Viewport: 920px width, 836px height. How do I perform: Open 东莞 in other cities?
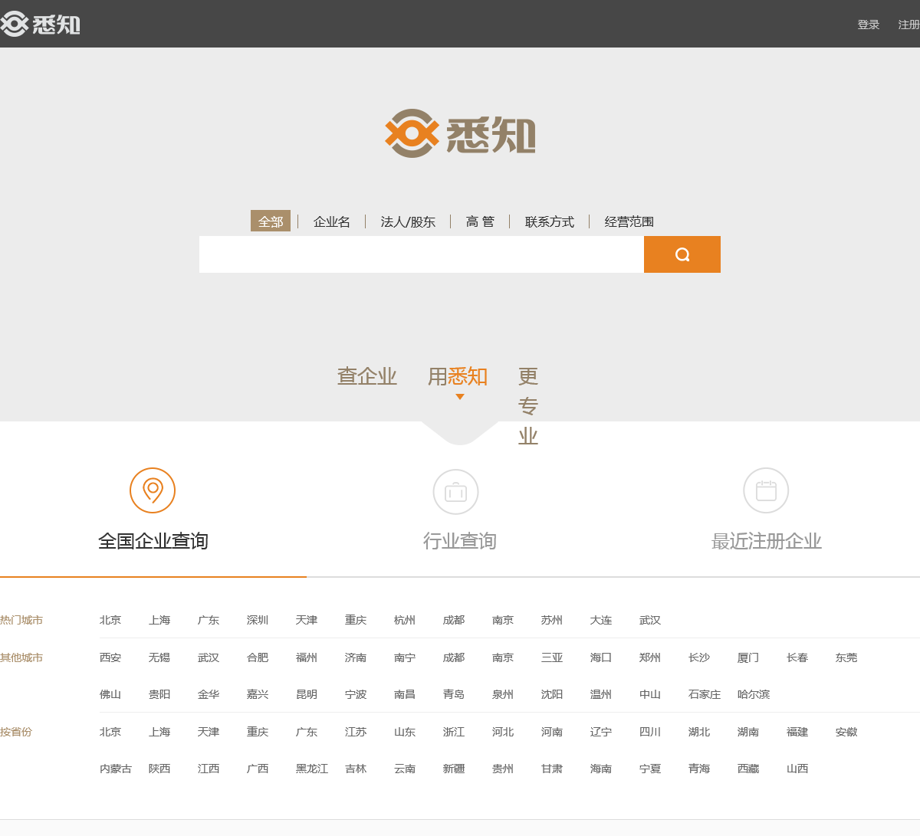pyautogui.click(x=846, y=657)
